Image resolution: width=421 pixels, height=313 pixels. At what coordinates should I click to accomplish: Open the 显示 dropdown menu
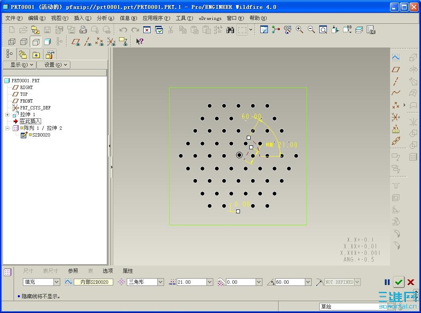[x=20, y=65]
